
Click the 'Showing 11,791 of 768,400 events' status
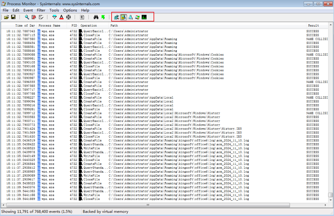[x=37, y=211]
